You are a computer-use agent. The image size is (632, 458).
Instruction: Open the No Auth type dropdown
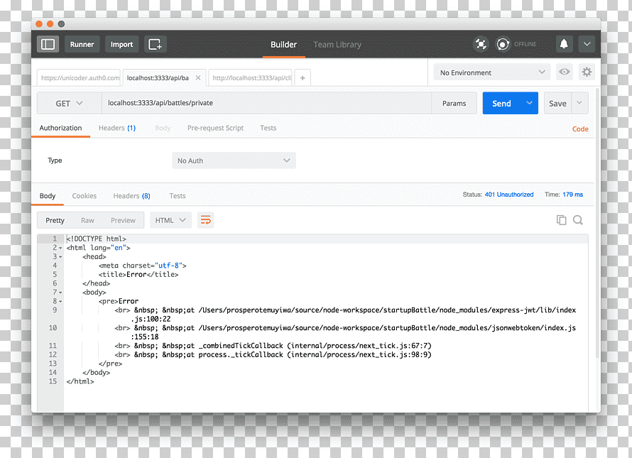point(234,160)
